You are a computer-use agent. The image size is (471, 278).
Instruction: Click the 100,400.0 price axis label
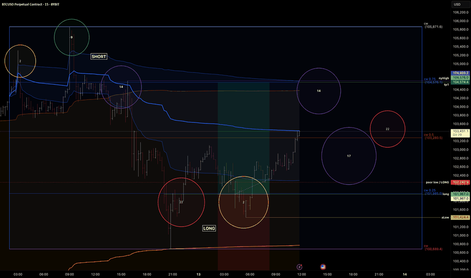(x=460, y=261)
